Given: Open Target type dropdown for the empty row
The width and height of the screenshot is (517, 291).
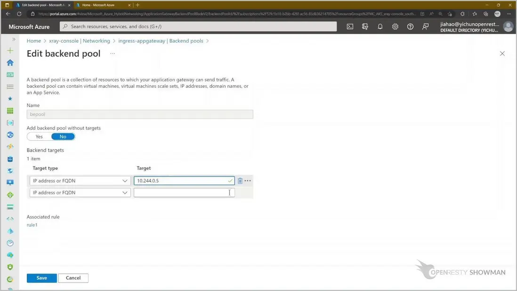Looking at the screenshot, I should (x=80, y=193).
